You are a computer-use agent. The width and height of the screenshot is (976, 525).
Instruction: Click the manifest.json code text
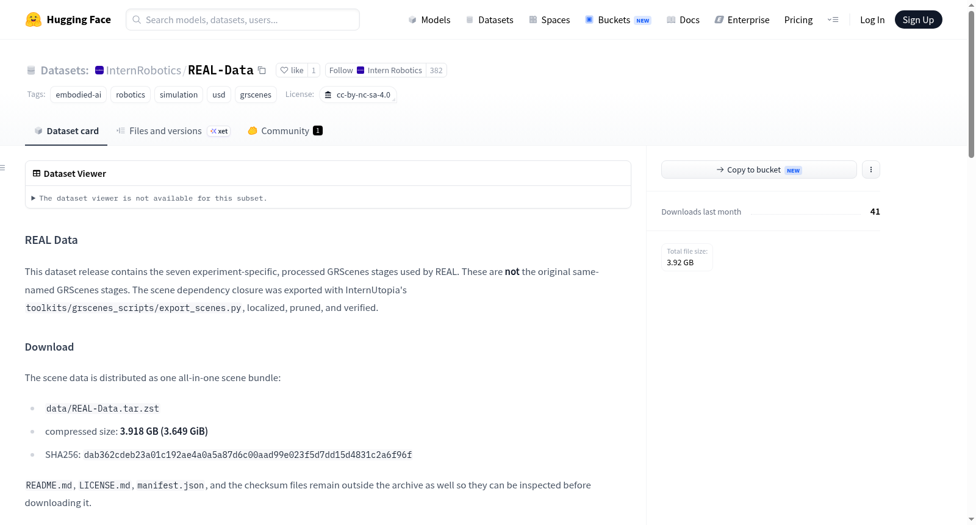(x=171, y=485)
